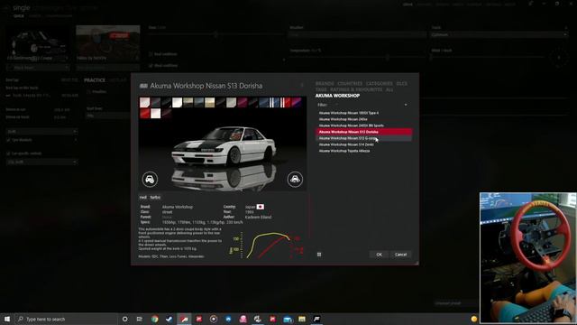Screen dimensions: 577x325
Task: Open the Windows Start menu
Action: tap(7, 319)
